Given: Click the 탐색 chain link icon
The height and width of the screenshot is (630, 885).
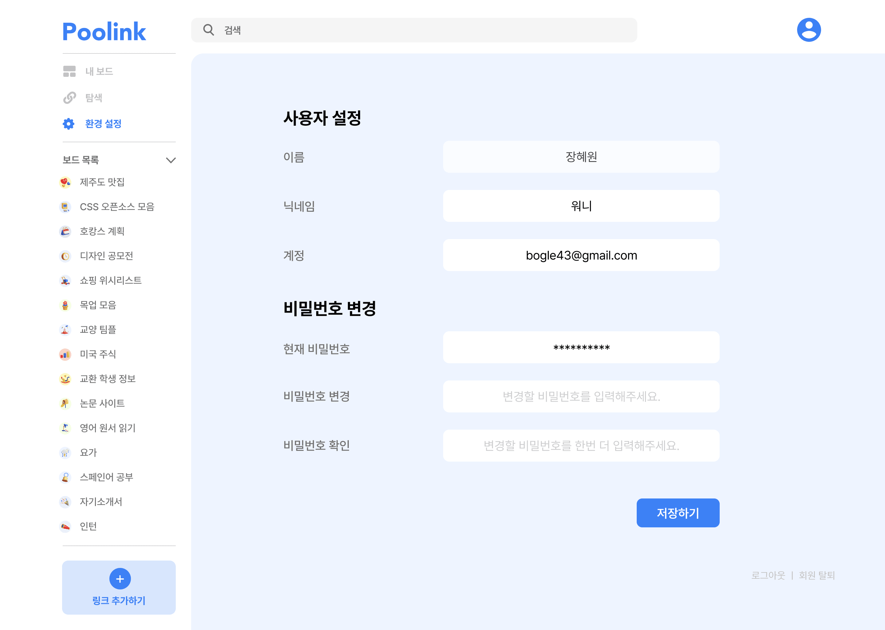Looking at the screenshot, I should click(69, 97).
